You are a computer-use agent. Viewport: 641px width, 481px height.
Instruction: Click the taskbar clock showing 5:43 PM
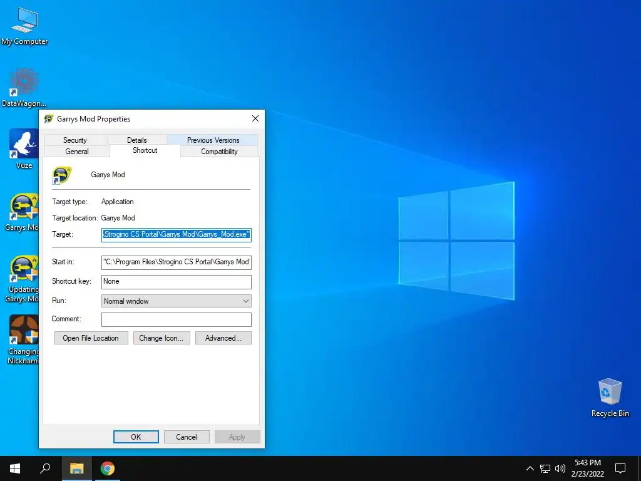coord(588,468)
